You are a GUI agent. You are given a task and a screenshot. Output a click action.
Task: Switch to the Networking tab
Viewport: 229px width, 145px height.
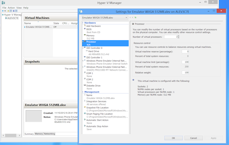pyautogui.click(x=49, y=134)
